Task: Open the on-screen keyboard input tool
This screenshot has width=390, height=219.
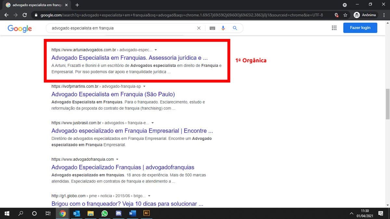Action: (x=212, y=28)
